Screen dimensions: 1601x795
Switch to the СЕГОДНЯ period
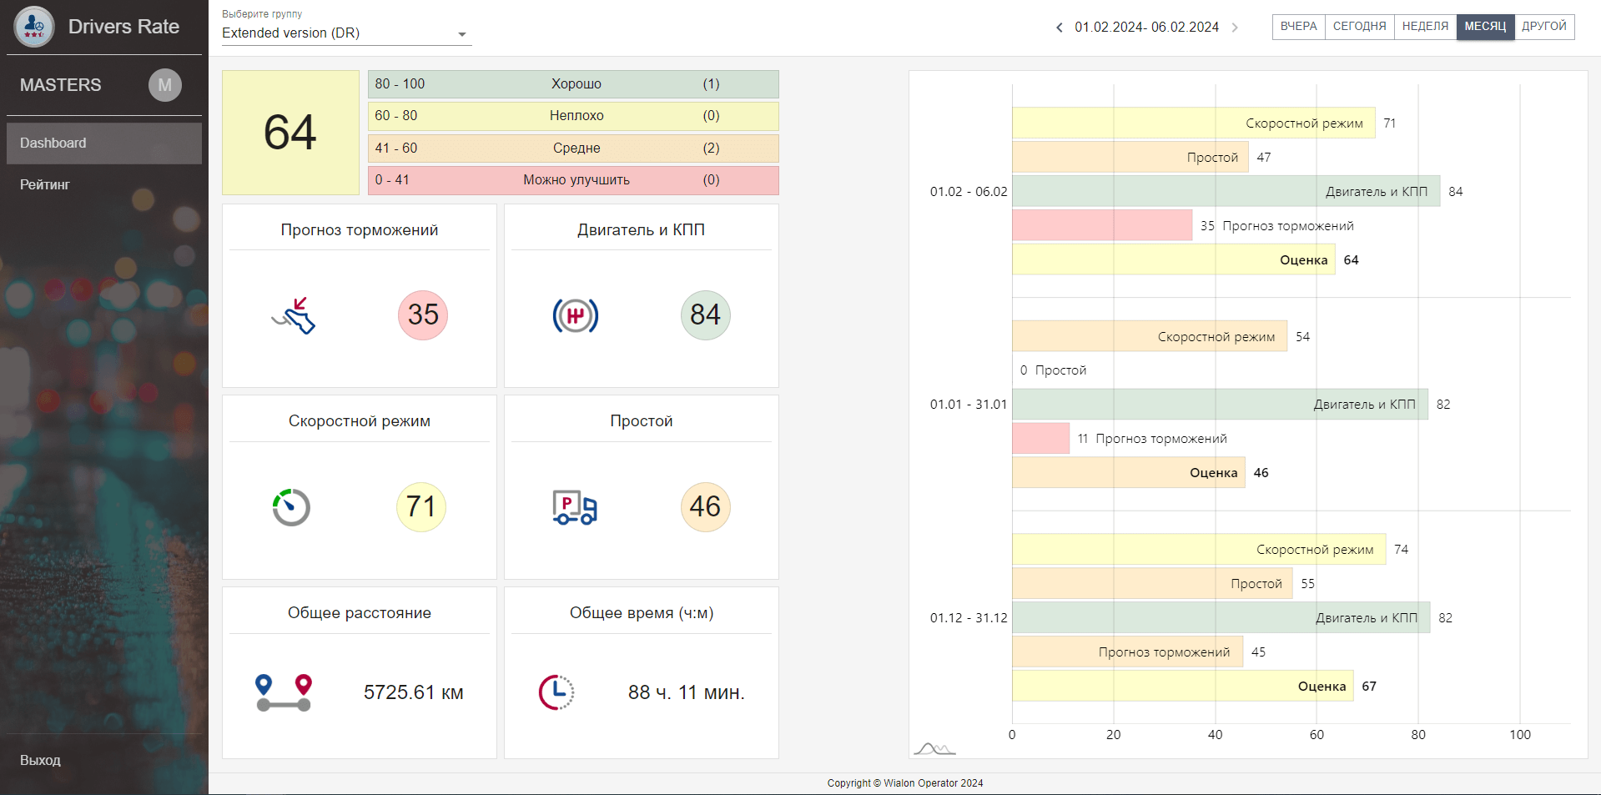point(1359,27)
